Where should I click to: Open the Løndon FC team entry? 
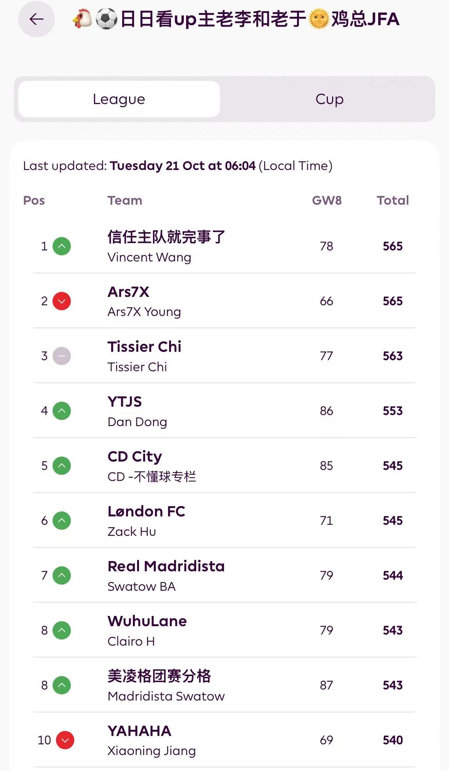click(146, 511)
